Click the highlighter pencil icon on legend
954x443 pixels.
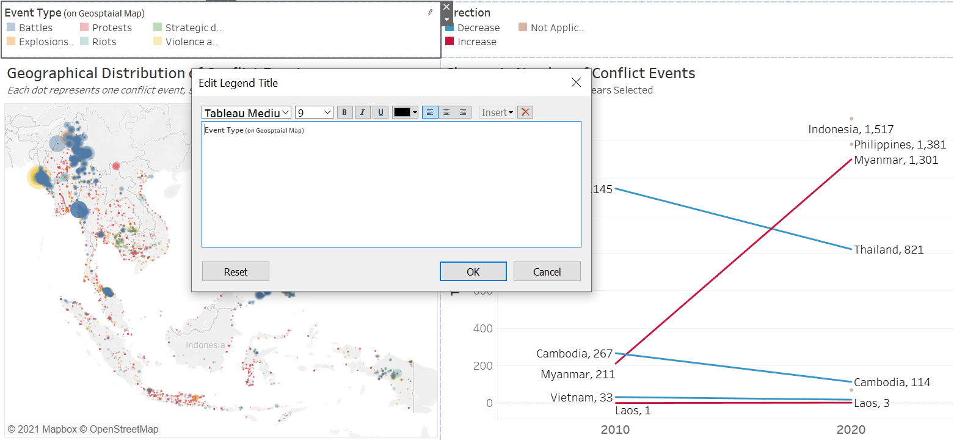[x=430, y=12]
